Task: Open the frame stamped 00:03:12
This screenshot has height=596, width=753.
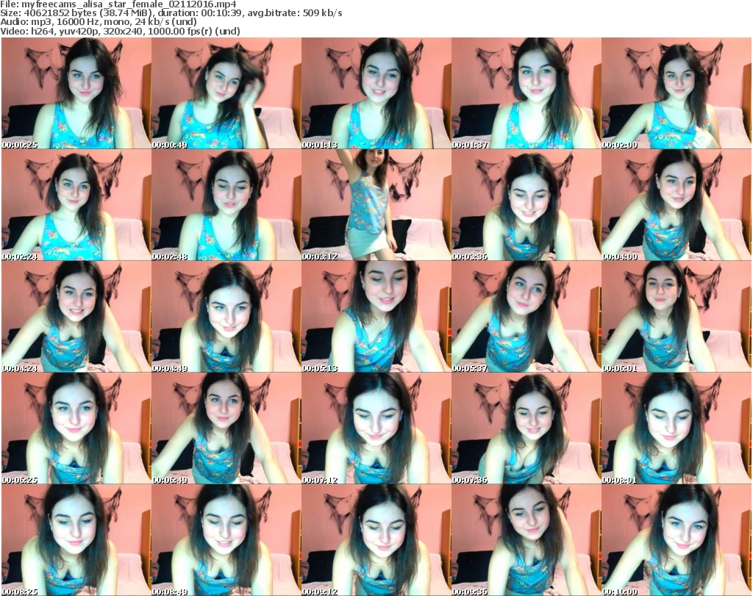Action: [x=376, y=205]
